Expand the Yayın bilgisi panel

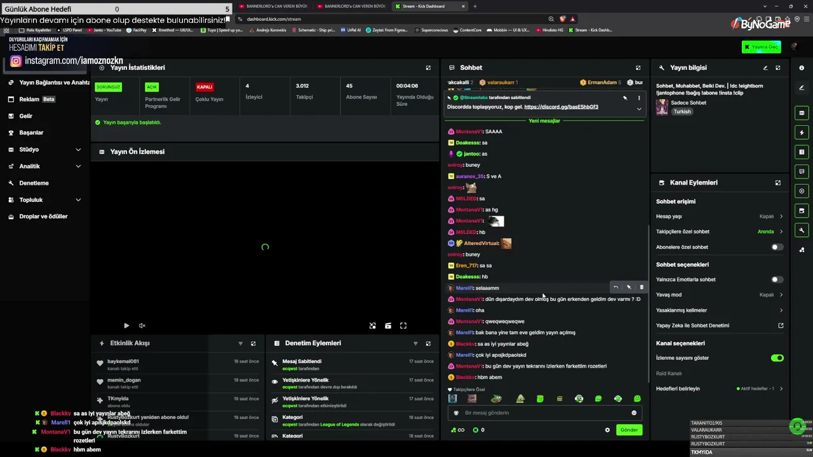pyautogui.click(x=778, y=68)
